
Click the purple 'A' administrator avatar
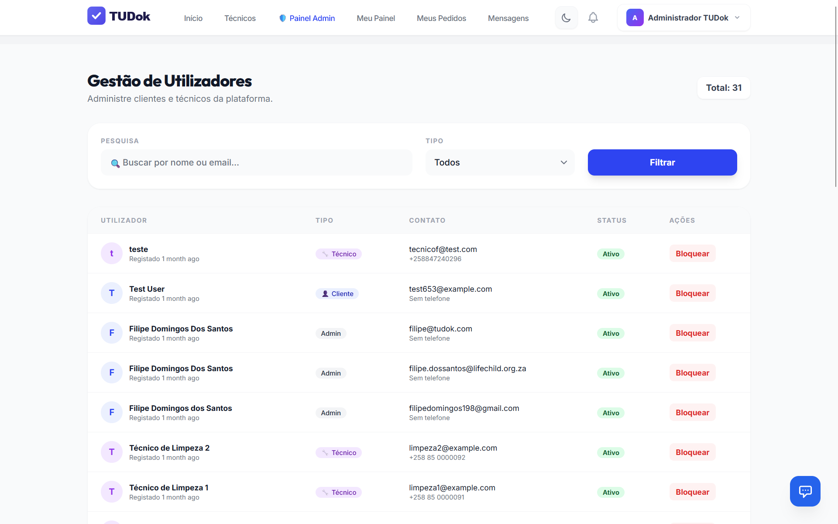tap(635, 18)
